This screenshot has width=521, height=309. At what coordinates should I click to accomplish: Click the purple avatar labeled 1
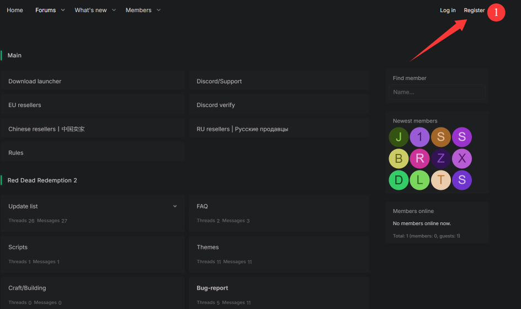tap(419, 137)
